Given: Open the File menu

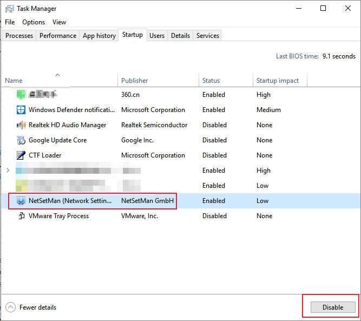Looking at the screenshot, I should [10, 22].
